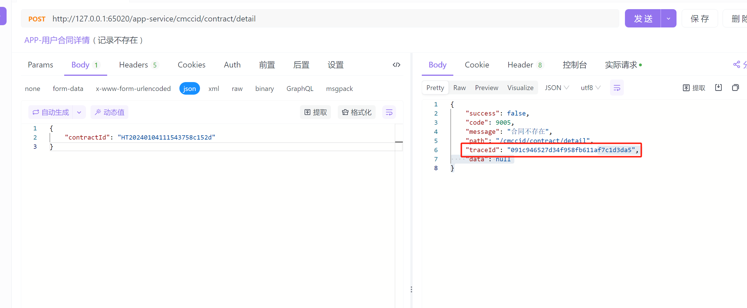Select the GraphQL body type
747x308 pixels.
tap(300, 89)
